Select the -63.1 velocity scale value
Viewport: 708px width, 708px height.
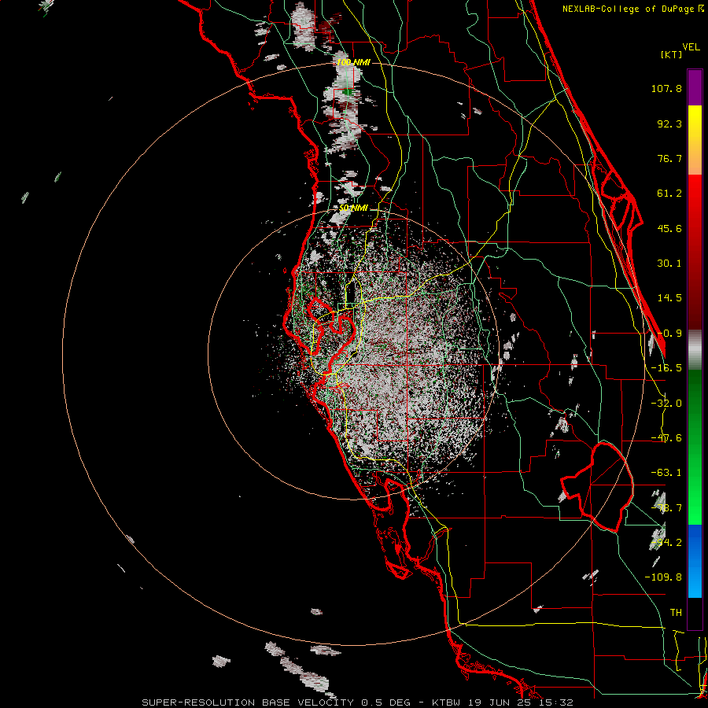666,473
